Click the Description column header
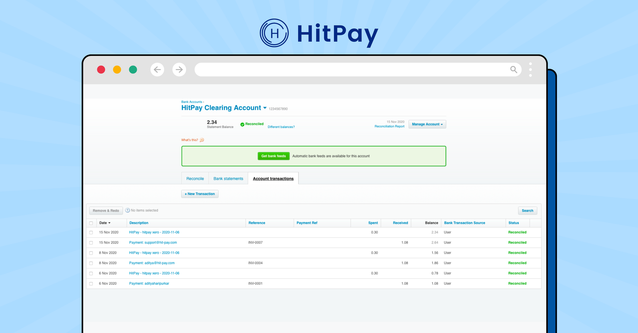Viewport: 638px width, 333px height. coord(139,223)
